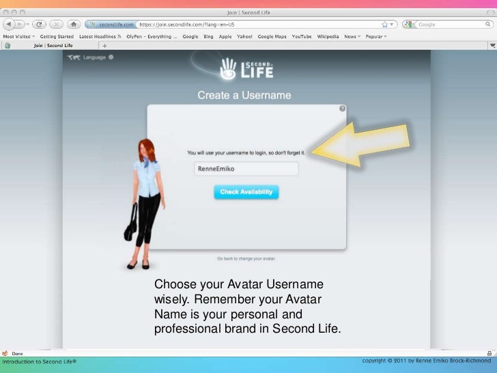Open the Google search engine selector icon
Screen dimensions: 497x373
pyautogui.click(x=409, y=25)
